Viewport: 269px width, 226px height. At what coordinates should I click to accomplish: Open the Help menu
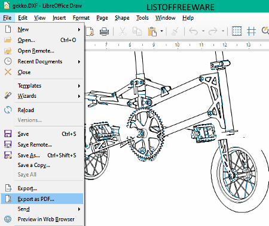pos(188,18)
